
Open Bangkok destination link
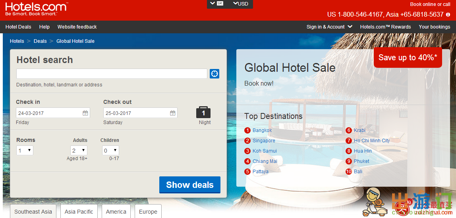tap(262, 130)
